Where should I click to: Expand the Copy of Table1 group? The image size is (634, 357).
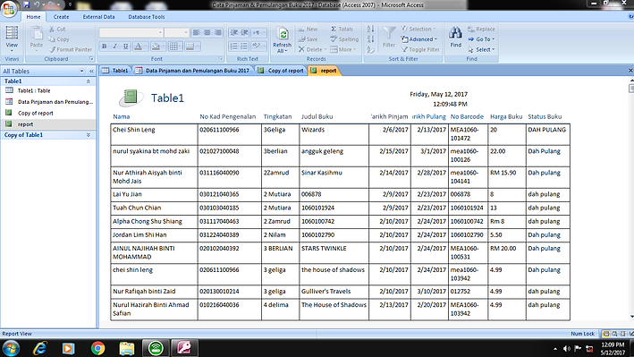[x=89, y=135]
